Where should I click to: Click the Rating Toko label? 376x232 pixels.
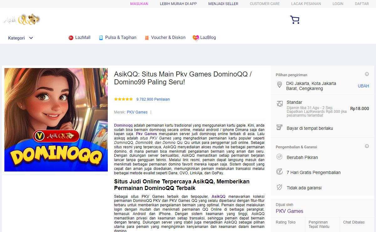tap(285, 222)
